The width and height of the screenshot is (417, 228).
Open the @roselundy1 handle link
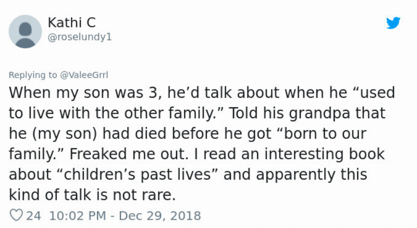(79, 37)
